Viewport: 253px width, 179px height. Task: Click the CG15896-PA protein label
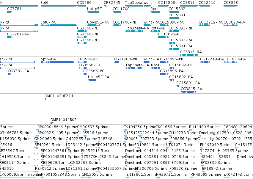172,71
